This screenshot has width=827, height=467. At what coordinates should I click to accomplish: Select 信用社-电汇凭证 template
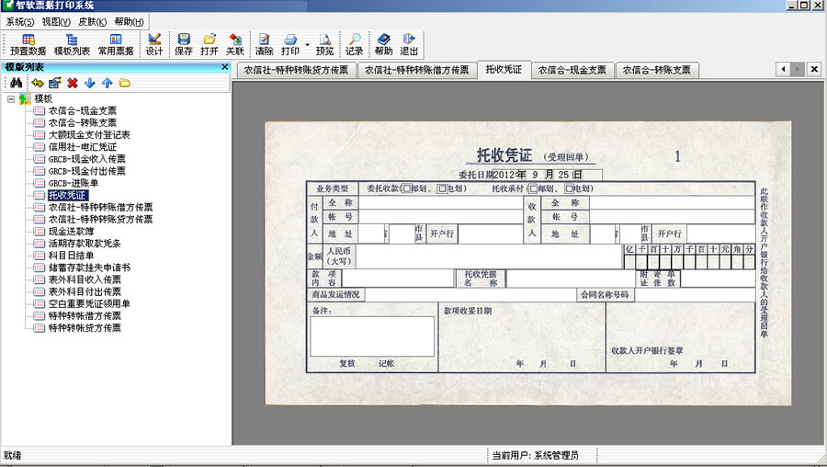83,147
